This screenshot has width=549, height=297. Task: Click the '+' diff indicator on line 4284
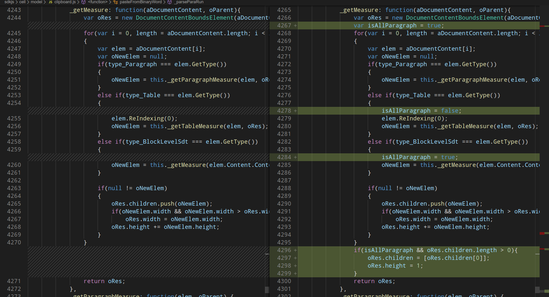point(296,157)
